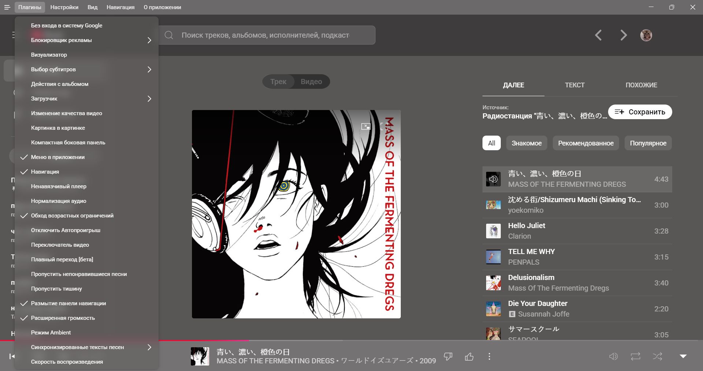Open the user profile avatar
Image resolution: width=703 pixels, height=371 pixels.
(646, 35)
